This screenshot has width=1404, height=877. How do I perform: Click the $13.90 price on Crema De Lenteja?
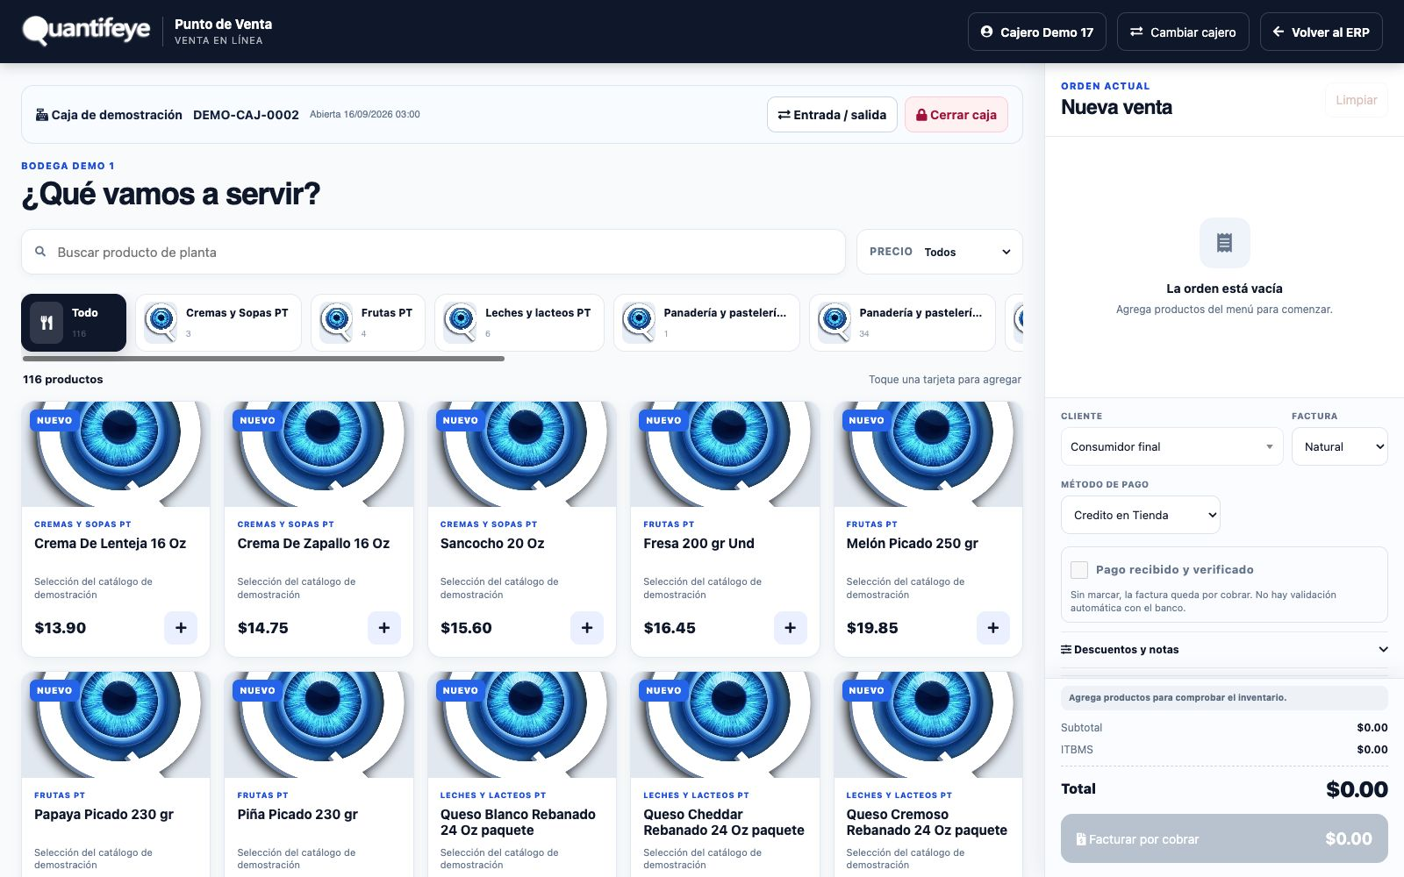[61, 628]
